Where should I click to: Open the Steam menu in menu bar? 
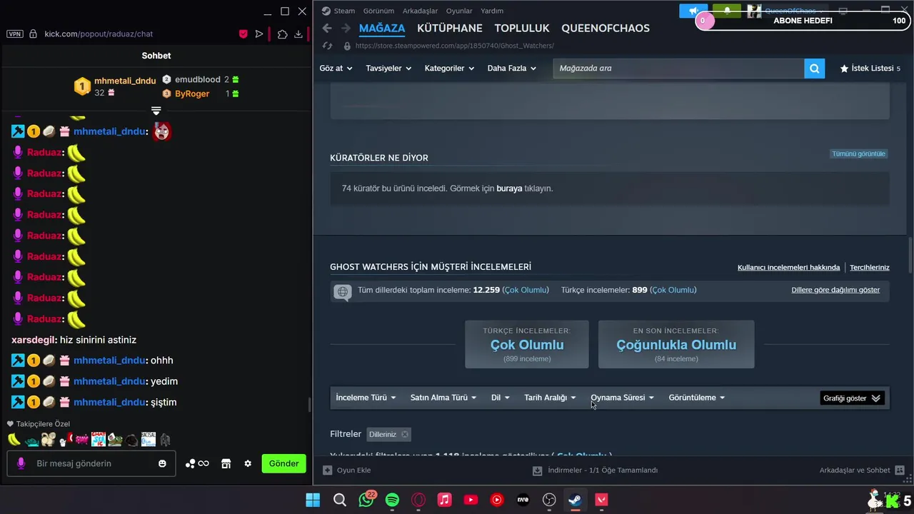(x=344, y=11)
